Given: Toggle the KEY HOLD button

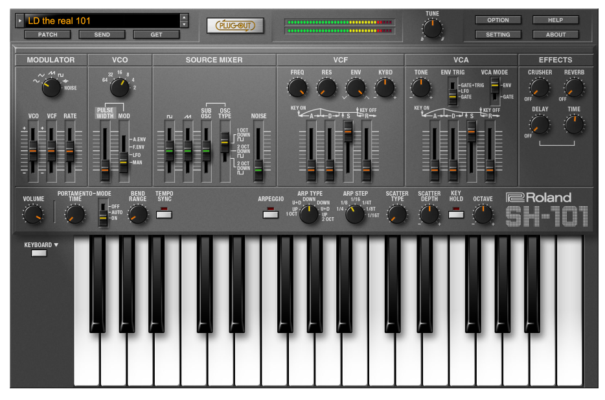Looking at the screenshot, I should pos(456,215).
